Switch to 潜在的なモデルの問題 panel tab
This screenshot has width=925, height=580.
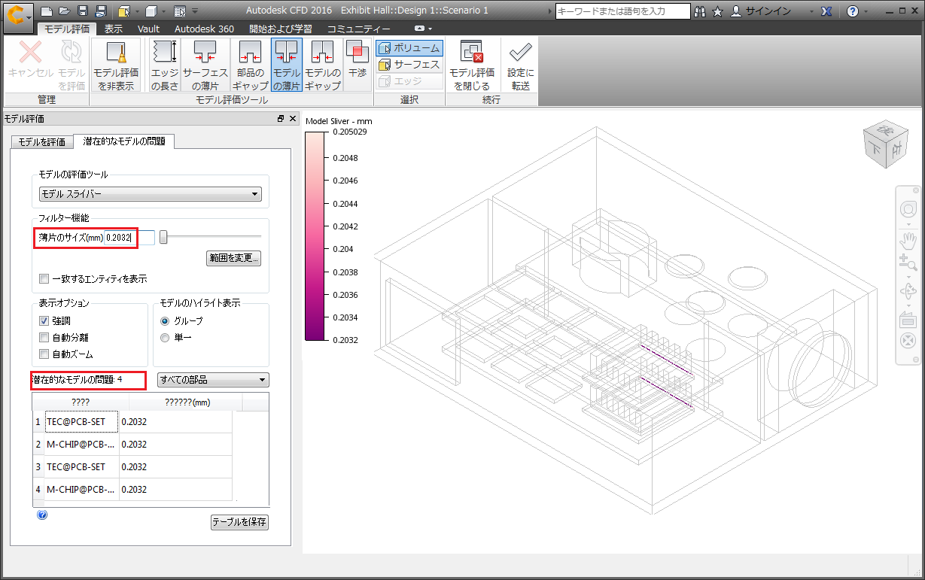(124, 141)
